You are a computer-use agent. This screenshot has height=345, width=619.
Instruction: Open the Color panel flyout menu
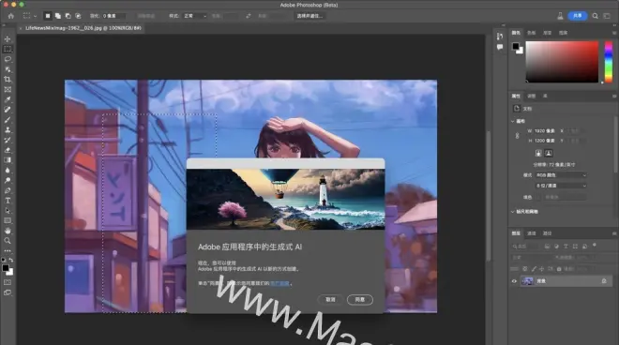(x=614, y=33)
